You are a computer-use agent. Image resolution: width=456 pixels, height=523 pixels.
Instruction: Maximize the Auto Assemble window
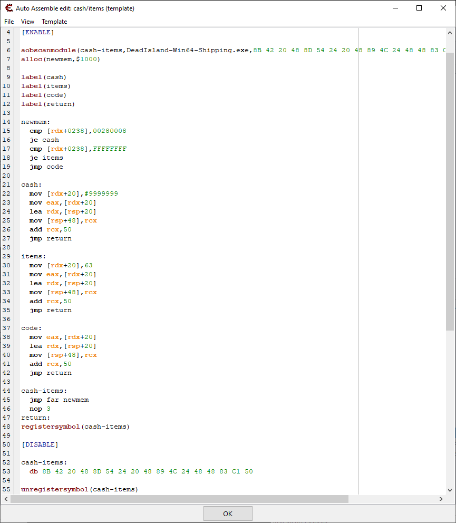point(419,8)
